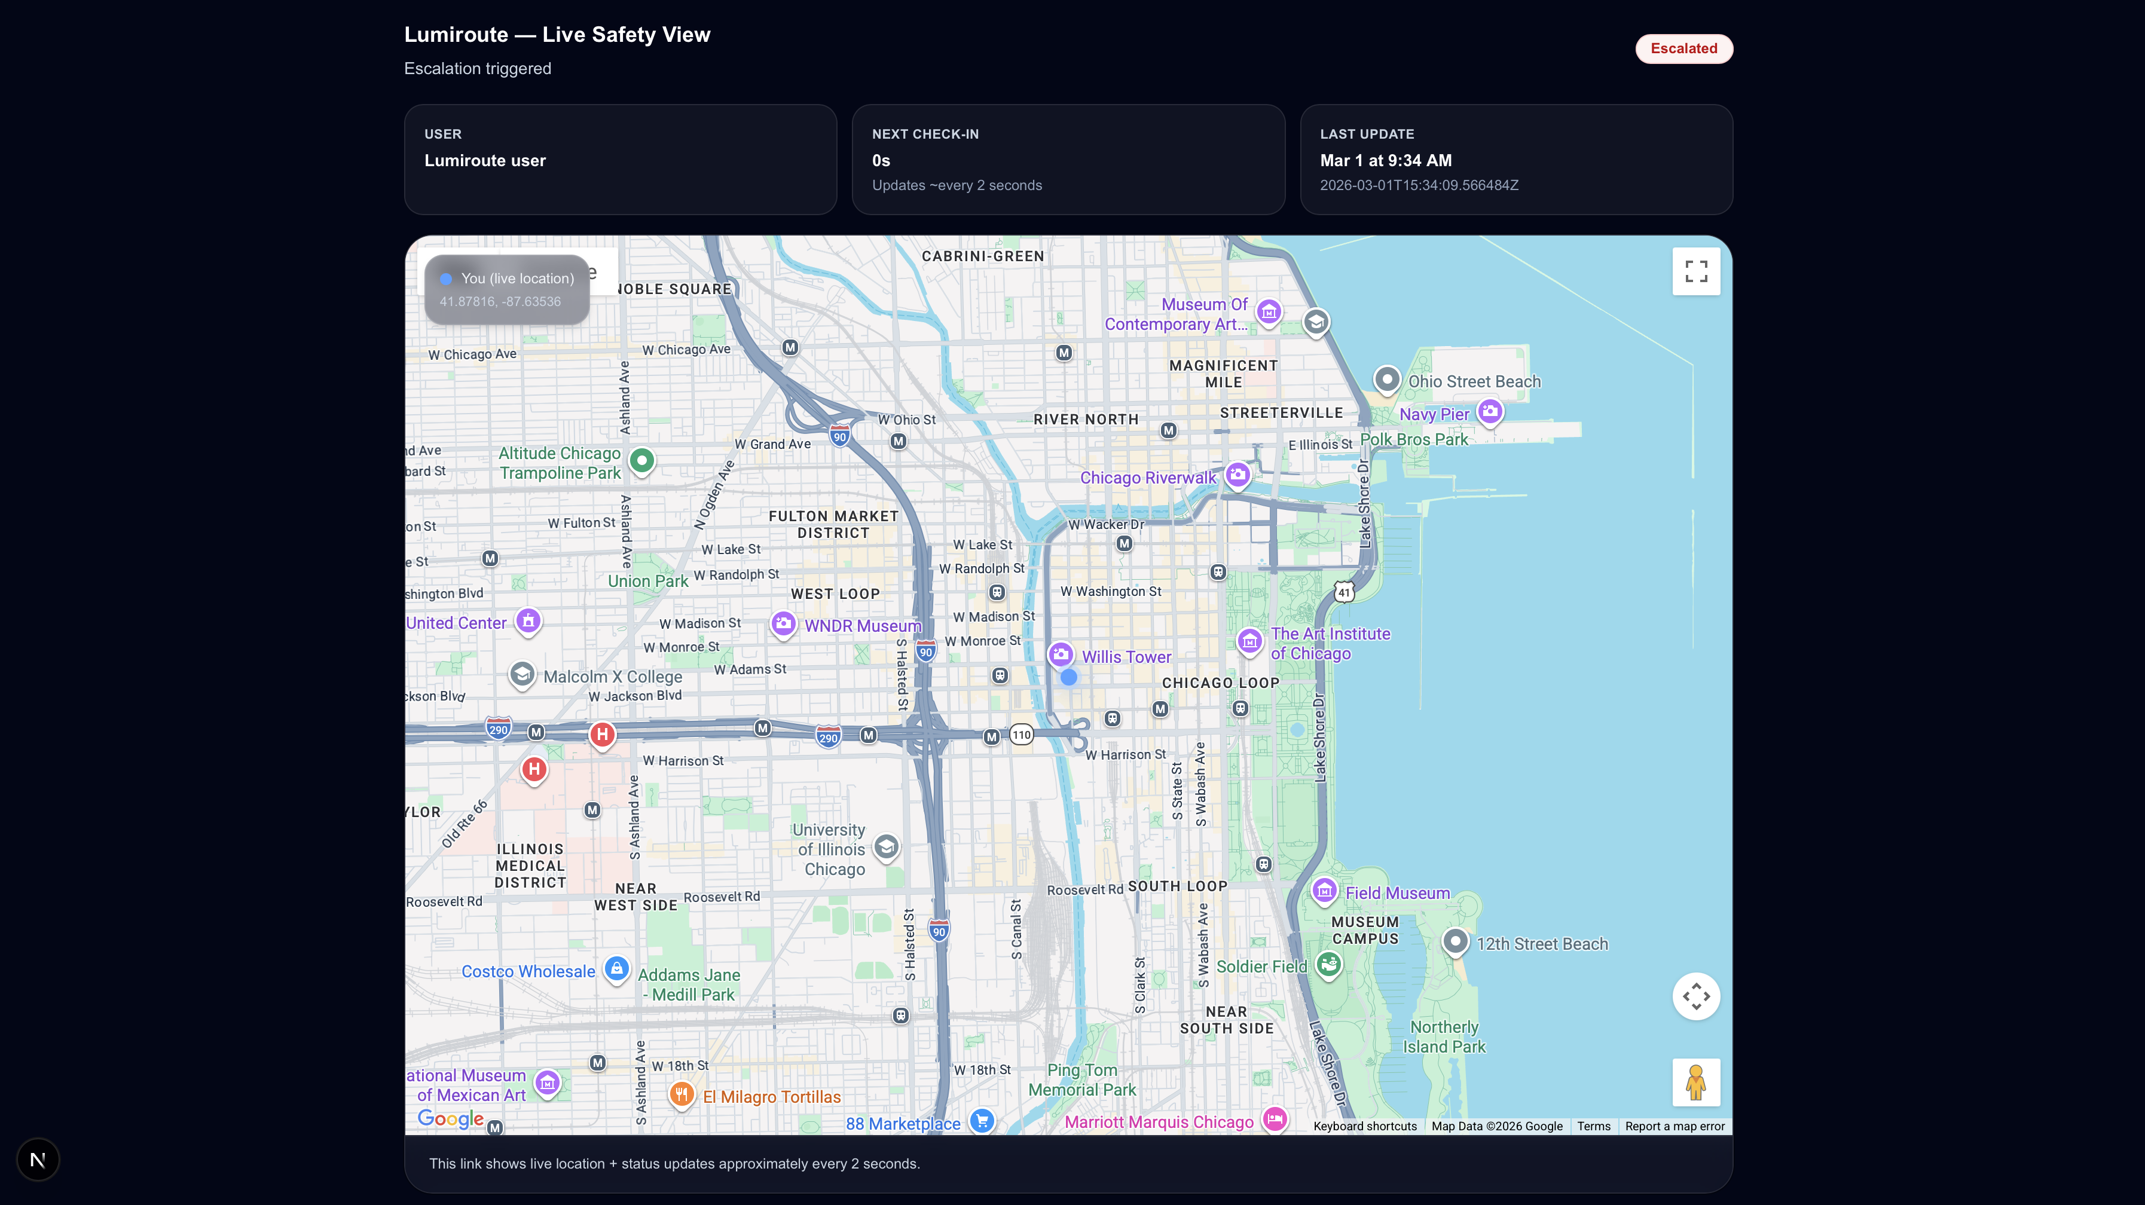Select the Navy Pier attraction pin
Viewport: 2145px width, 1205px height.
point(1490,411)
